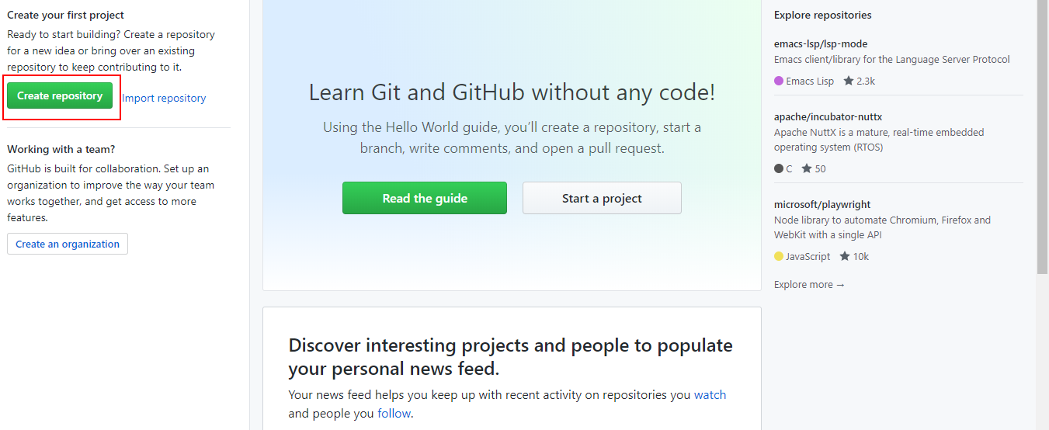Click the Start a project button
The height and width of the screenshot is (430, 1049).
602,198
